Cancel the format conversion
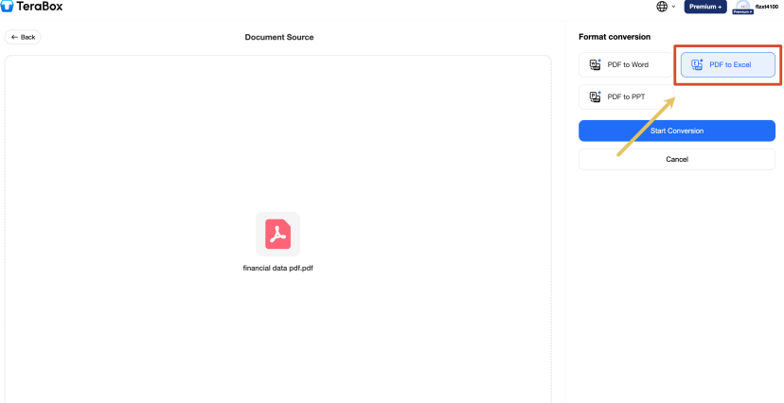The width and height of the screenshot is (784, 403). pyautogui.click(x=677, y=159)
